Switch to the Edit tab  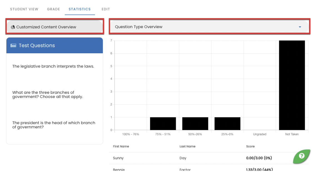pyautogui.click(x=106, y=9)
